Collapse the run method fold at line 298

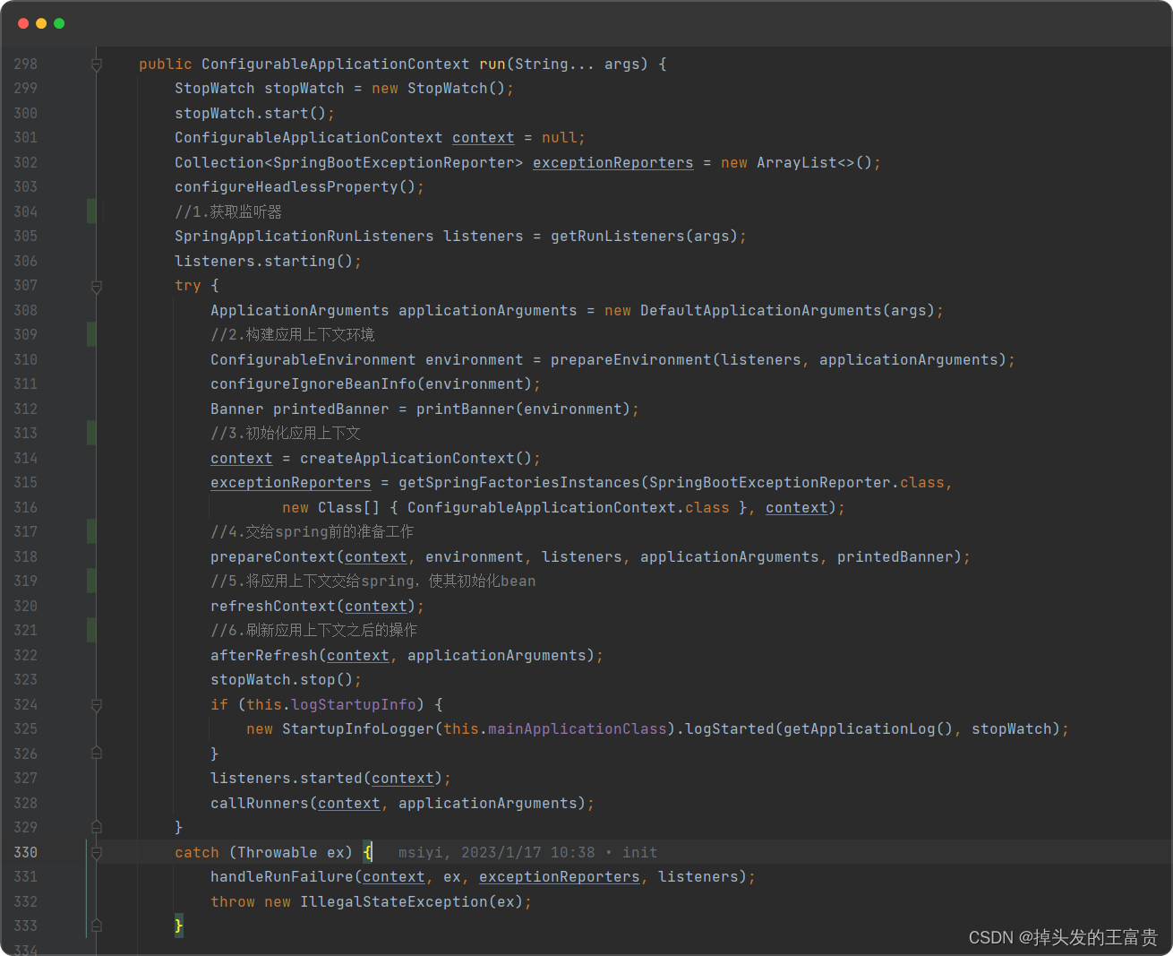pyautogui.click(x=97, y=65)
